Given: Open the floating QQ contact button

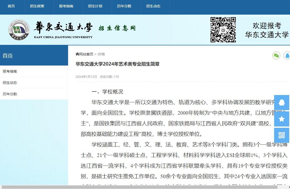Looking at the screenshot, I should [x=282, y=103].
